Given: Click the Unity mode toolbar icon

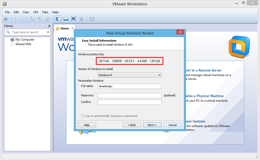Looking at the screenshot, I should click(81, 19).
